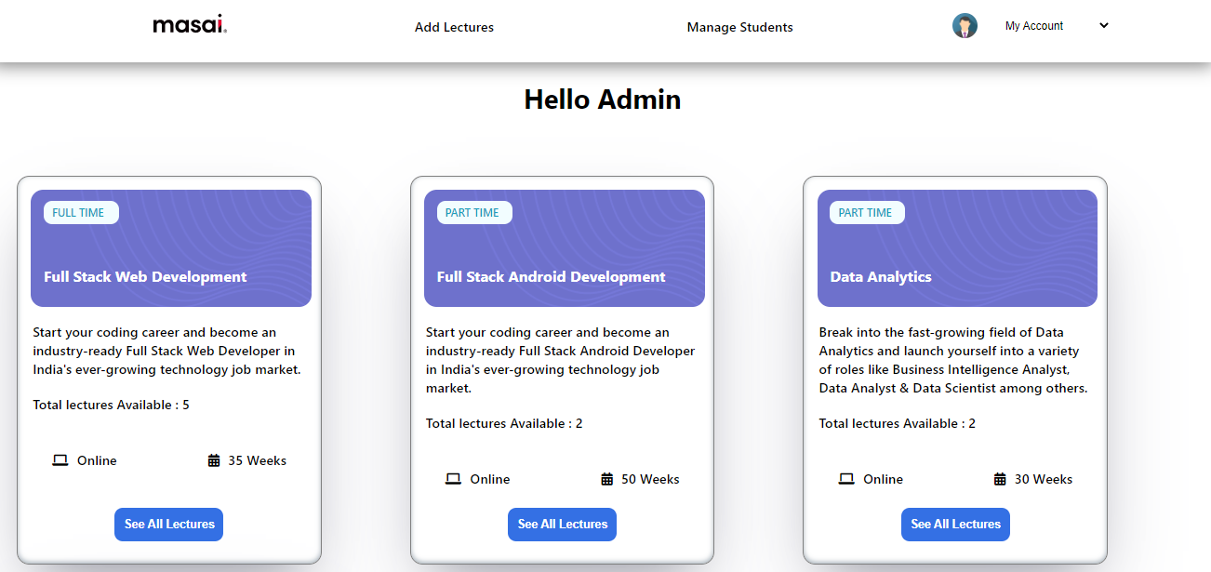Click calendar icon beside 30 Weeks
Screen dimensions: 1211x572
click(x=1000, y=479)
